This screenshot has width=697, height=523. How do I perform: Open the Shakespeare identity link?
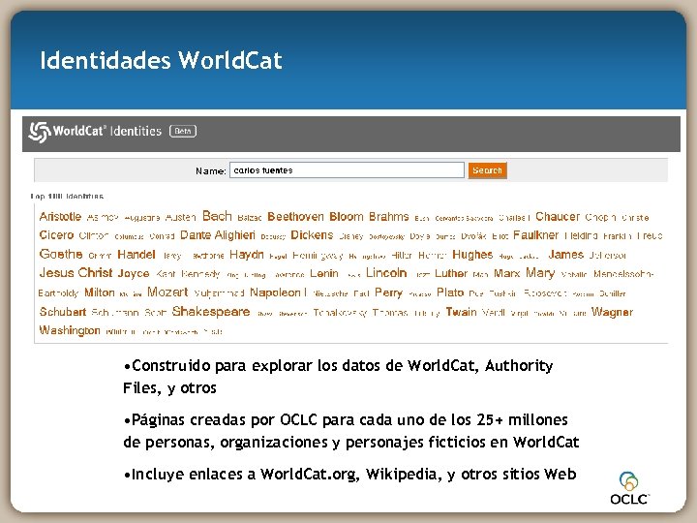[x=211, y=312]
